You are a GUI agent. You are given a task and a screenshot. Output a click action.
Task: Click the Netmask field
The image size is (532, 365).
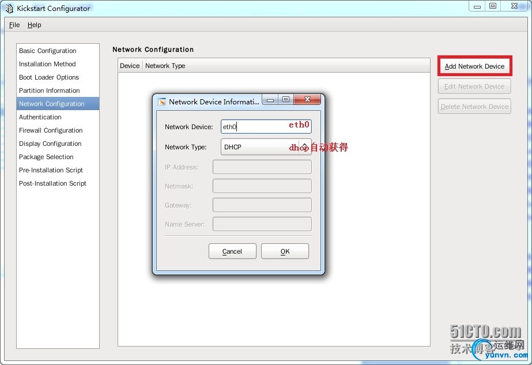(262, 186)
